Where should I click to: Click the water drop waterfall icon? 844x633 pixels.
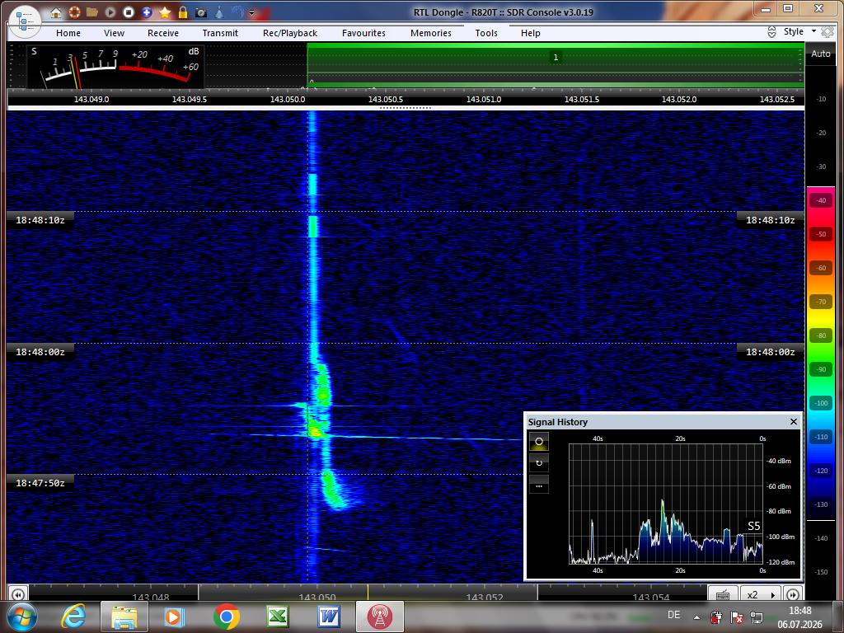(x=219, y=12)
